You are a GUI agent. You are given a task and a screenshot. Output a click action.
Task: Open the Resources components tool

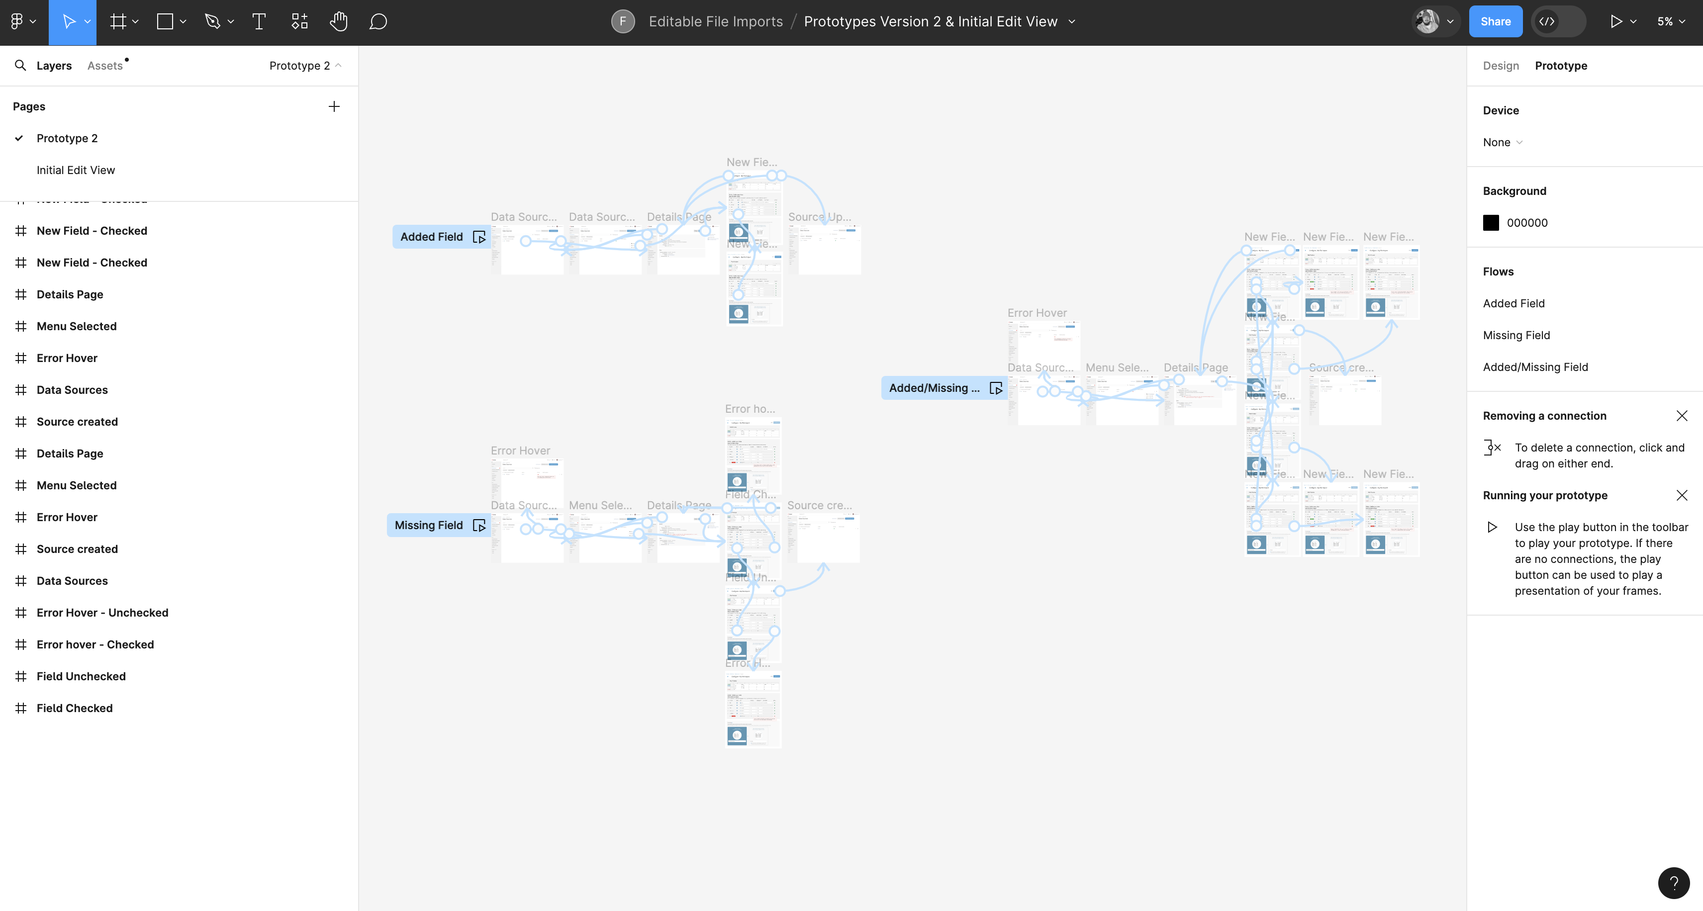coord(299,22)
